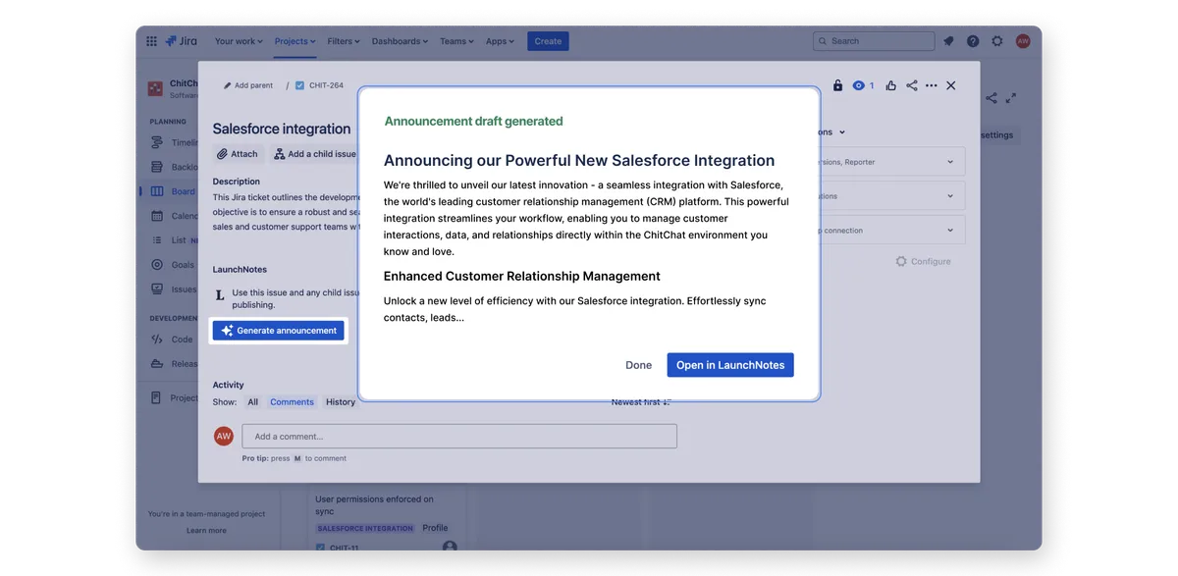
Task: Expand board to full screen icon
Action: (1011, 98)
